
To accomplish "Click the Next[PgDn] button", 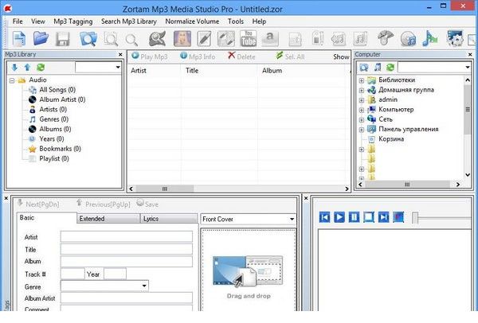I will tap(38, 204).
